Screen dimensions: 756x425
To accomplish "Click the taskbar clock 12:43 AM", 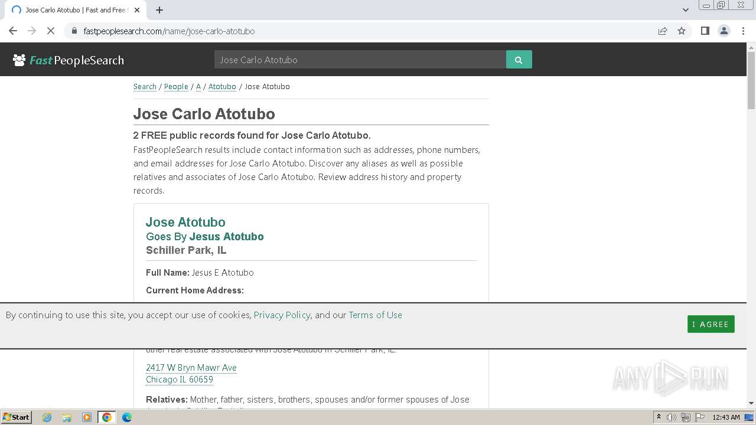I will click(x=726, y=417).
